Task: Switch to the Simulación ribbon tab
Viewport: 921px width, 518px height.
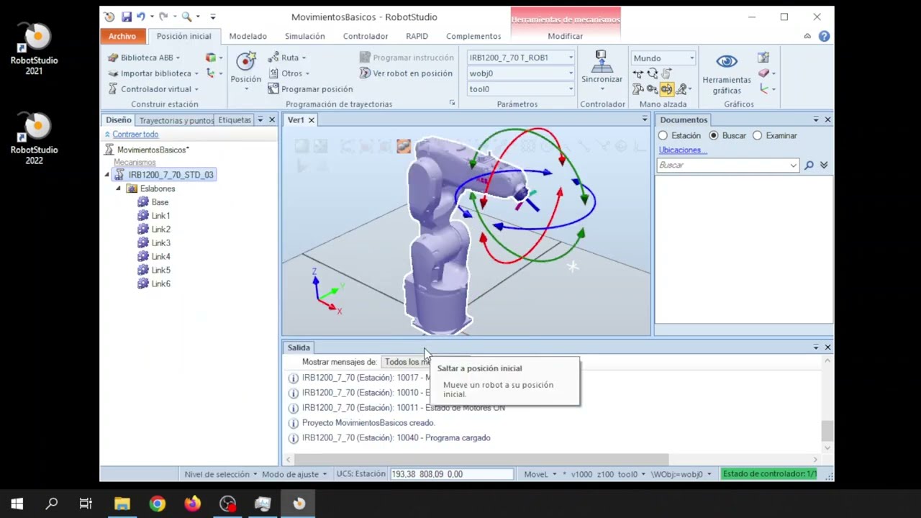Action: pyautogui.click(x=304, y=36)
